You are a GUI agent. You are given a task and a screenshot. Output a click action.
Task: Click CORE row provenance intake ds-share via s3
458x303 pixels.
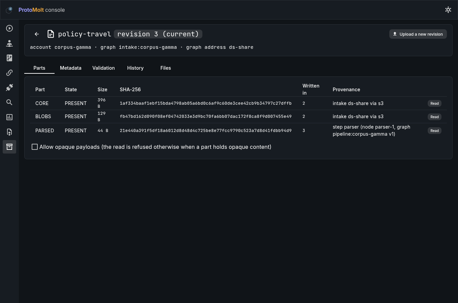(x=358, y=103)
